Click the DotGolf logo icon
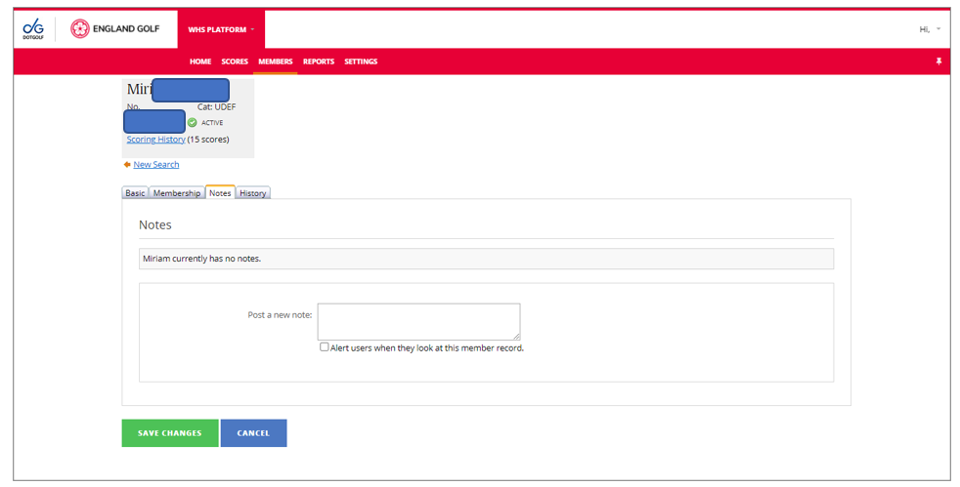The width and height of the screenshot is (960, 487). tap(33, 28)
